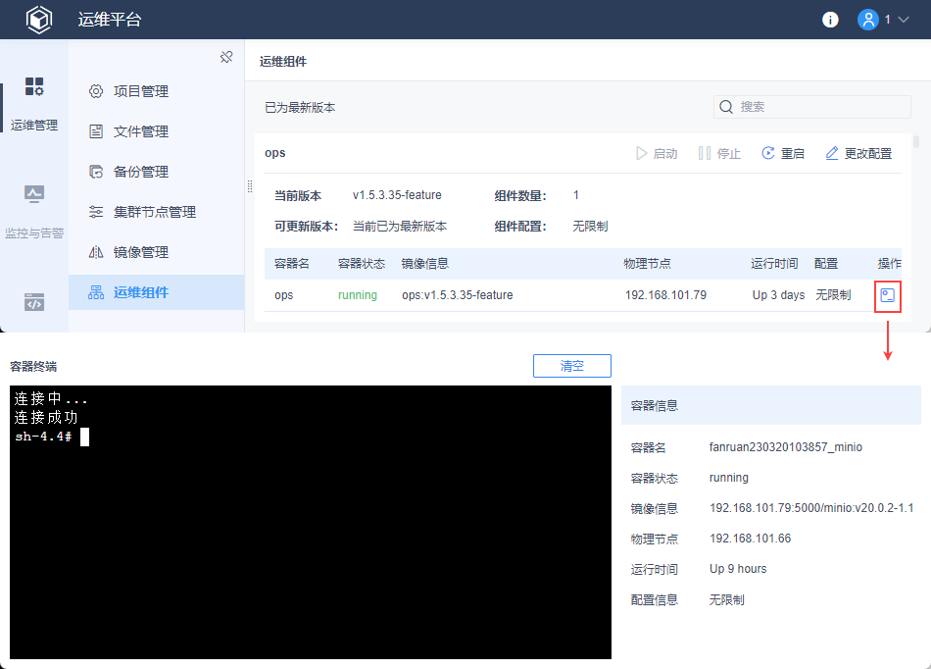Click node address 192.168.101.79 cell
This screenshot has width=931, height=669.
point(665,295)
